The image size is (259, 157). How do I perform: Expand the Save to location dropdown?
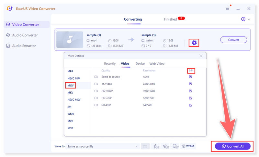tap(137, 146)
